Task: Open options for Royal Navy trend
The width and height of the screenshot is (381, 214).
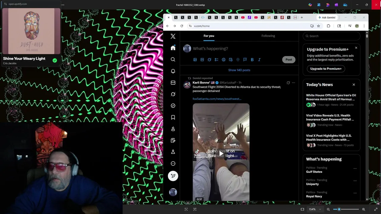Action: click(x=355, y=193)
